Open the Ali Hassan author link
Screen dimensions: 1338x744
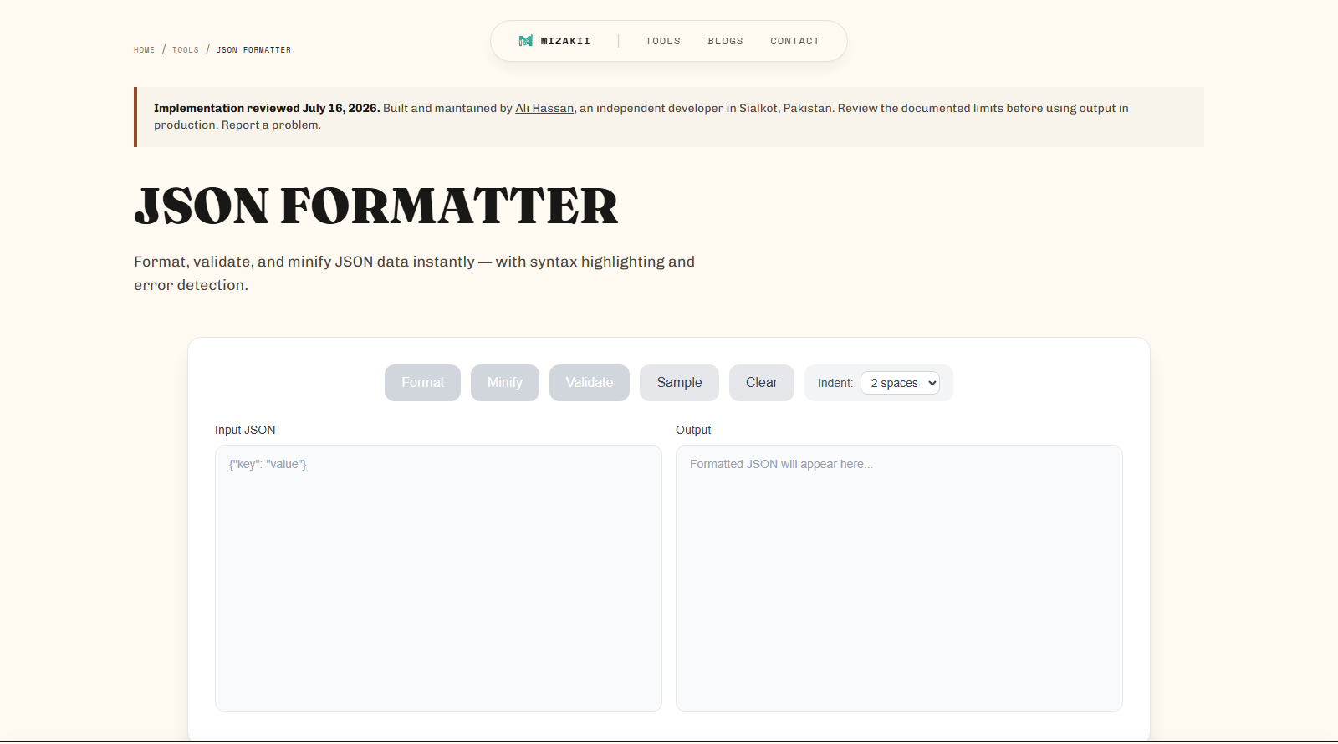[544, 108]
